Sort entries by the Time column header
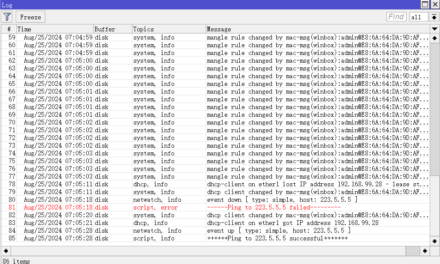This screenshot has height=264, width=440. click(x=55, y=29)
